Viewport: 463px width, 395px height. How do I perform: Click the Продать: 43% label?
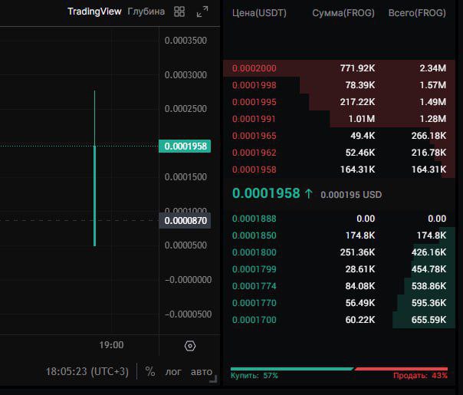(421, 376)
